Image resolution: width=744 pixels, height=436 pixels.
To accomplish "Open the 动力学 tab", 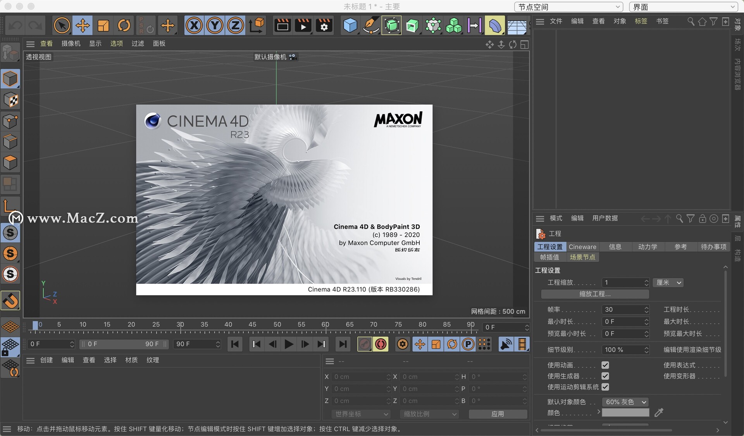I will tap(648, 247).
